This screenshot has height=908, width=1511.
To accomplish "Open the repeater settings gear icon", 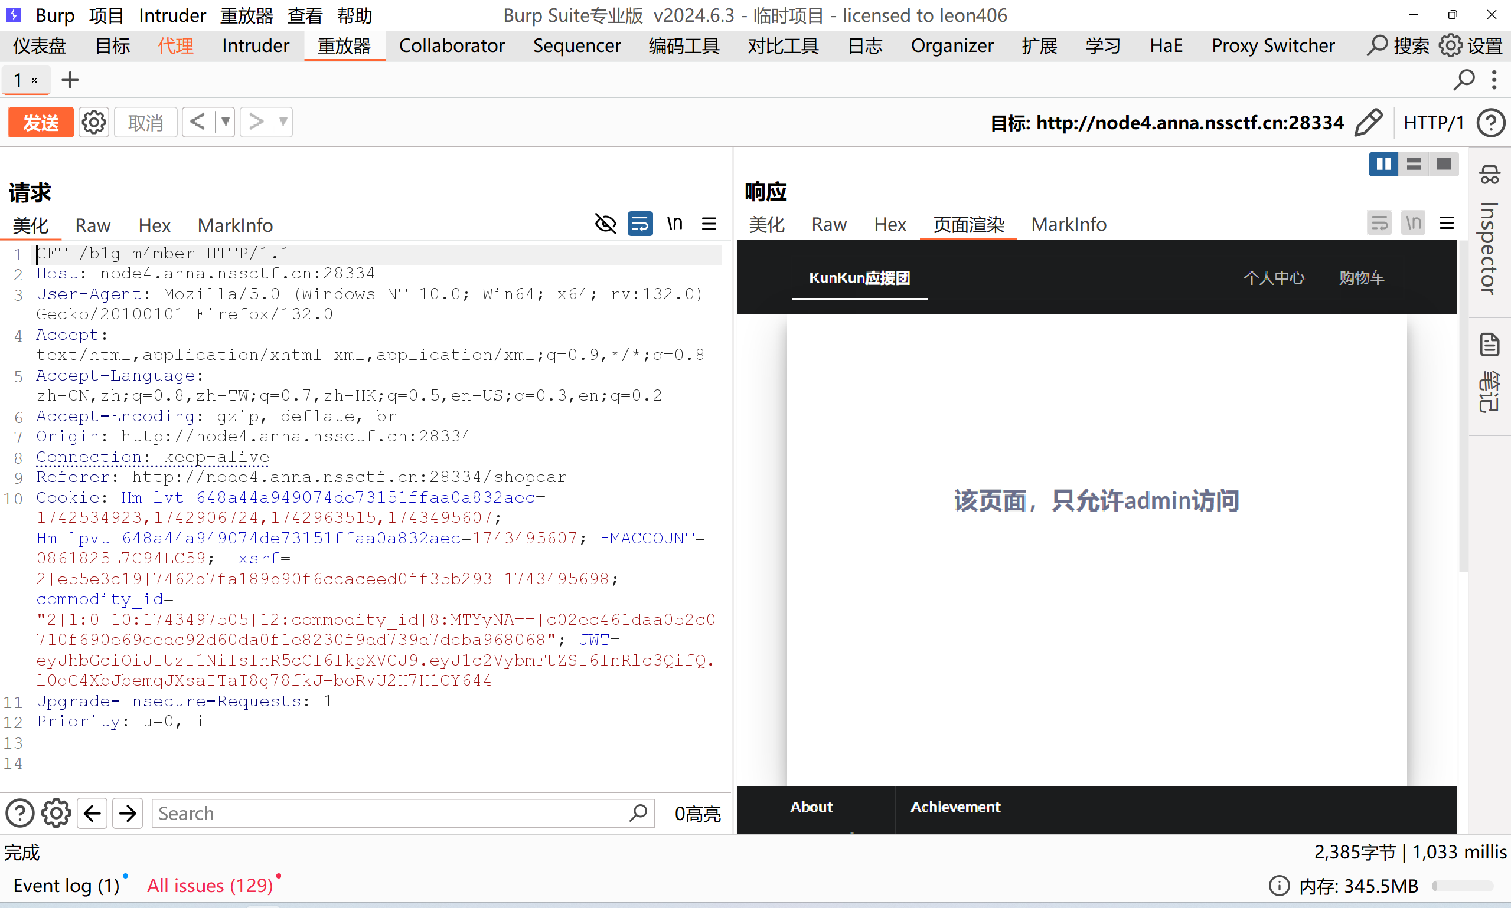I will tap(94, 122).
